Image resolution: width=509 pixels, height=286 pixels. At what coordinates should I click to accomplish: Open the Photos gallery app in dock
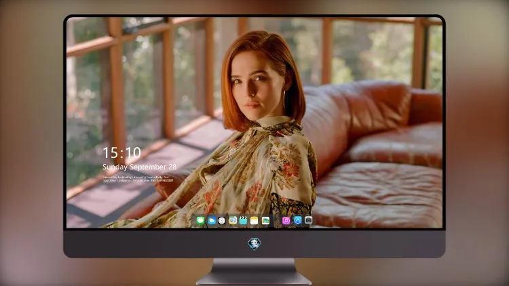pyautogui.click(x=265, y=220)
